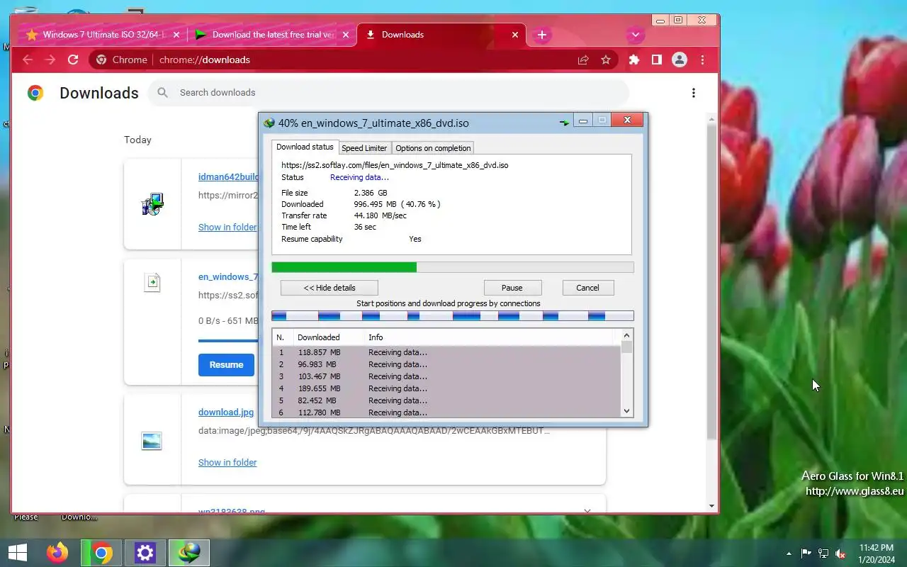Click the connections progress segments bar
Screen dimensions: 907x567
point(453,316)
